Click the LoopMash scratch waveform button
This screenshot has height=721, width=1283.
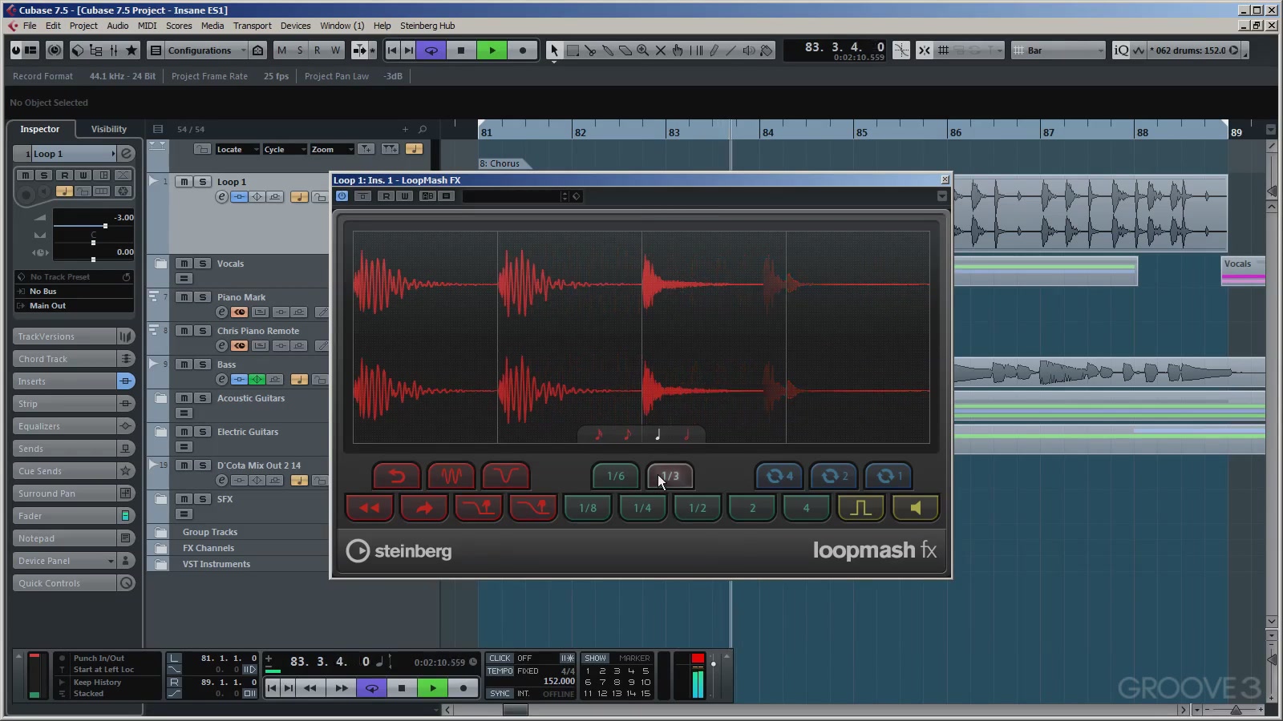[451, 476]
